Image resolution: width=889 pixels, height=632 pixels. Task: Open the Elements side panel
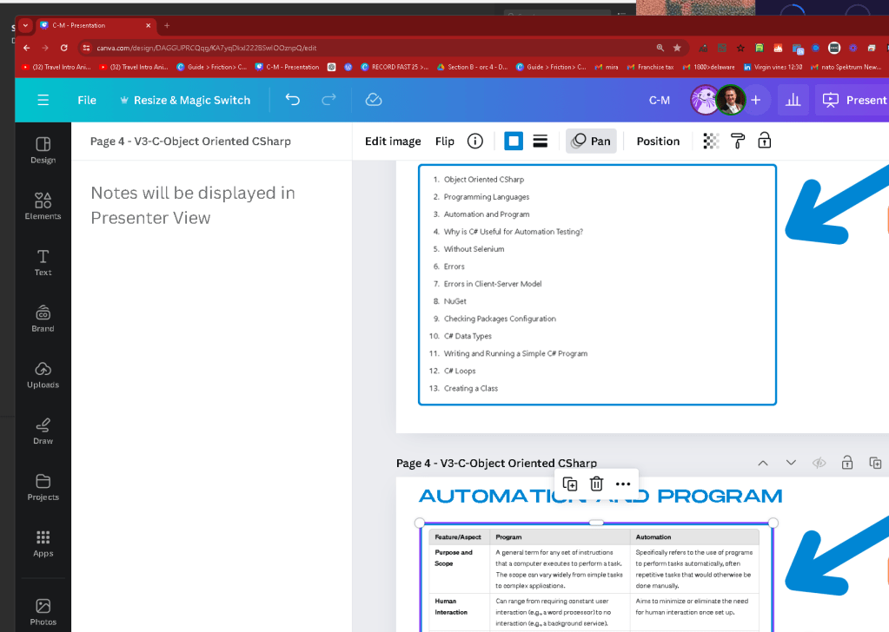pos(43,206)
